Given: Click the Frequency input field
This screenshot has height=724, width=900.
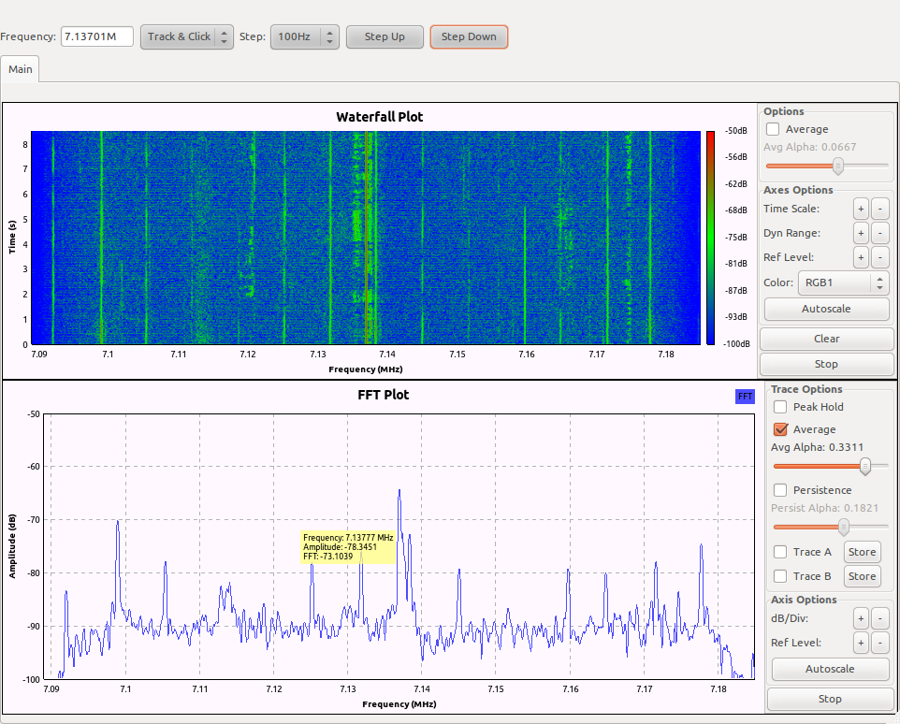Looking at the screenshot, I should (x=97, y=36).
